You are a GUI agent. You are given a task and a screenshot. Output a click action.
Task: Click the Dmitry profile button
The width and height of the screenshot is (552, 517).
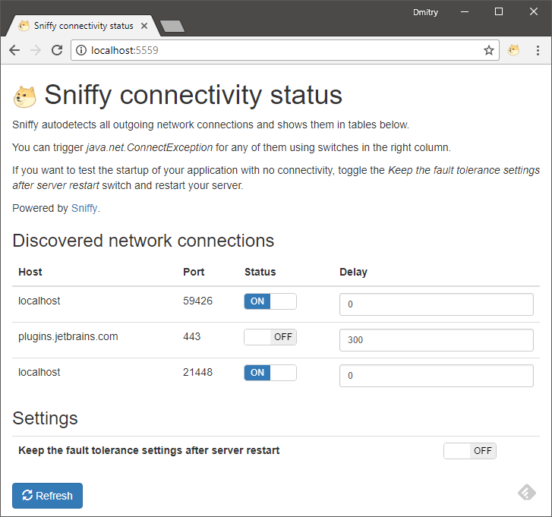[425, 12]
